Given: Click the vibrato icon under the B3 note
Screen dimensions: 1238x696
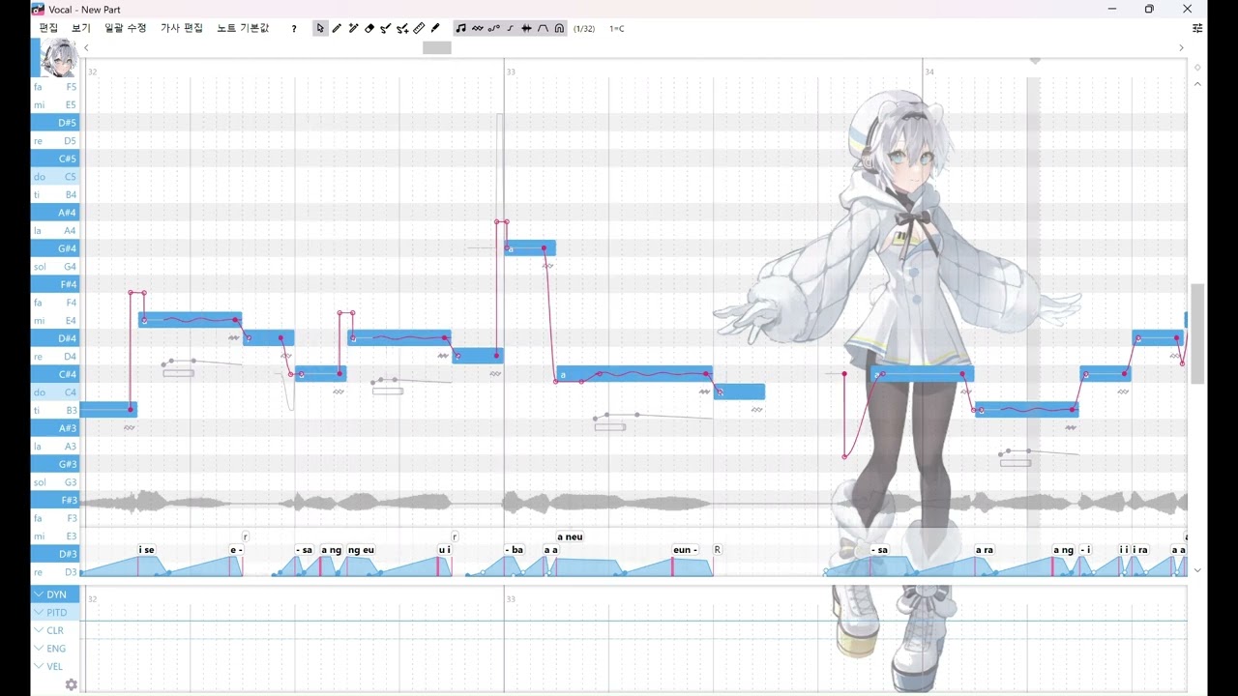Looking at the screenshot, I should pyautogui.click(x=130, y=427).
